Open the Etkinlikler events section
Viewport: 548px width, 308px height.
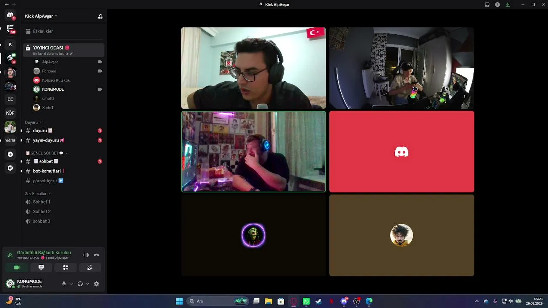63,31
